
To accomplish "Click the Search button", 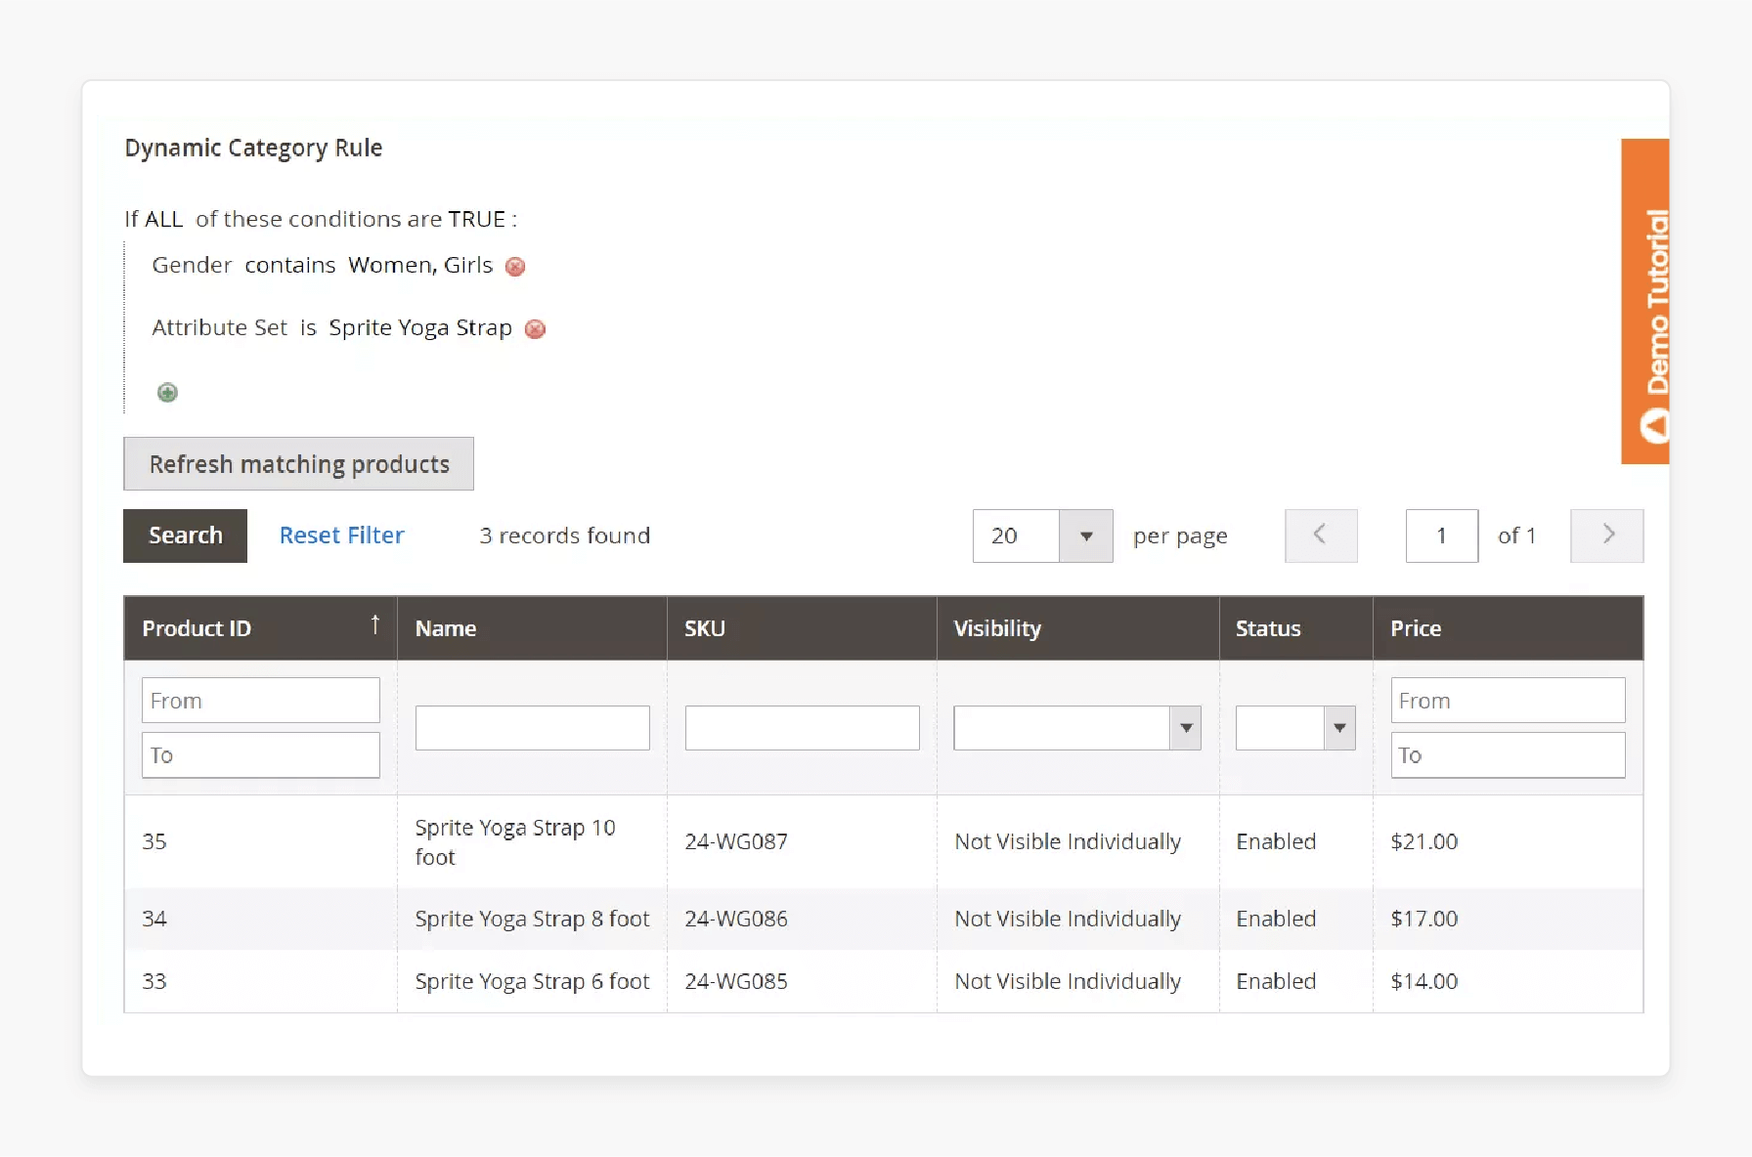I will pos(185,536).
